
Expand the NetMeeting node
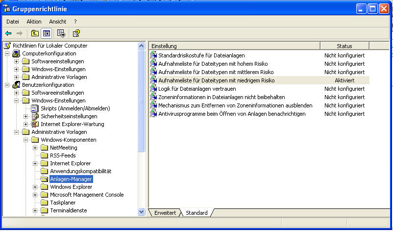point(35,148)
